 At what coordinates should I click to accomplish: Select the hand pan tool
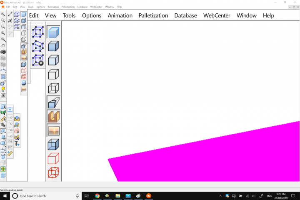[3, 45]
